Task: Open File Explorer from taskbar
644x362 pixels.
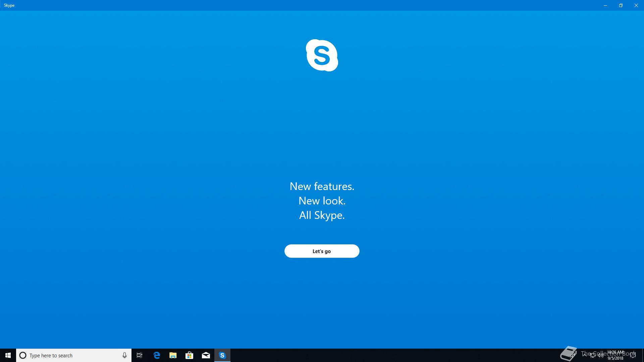Action: [173, 355]
